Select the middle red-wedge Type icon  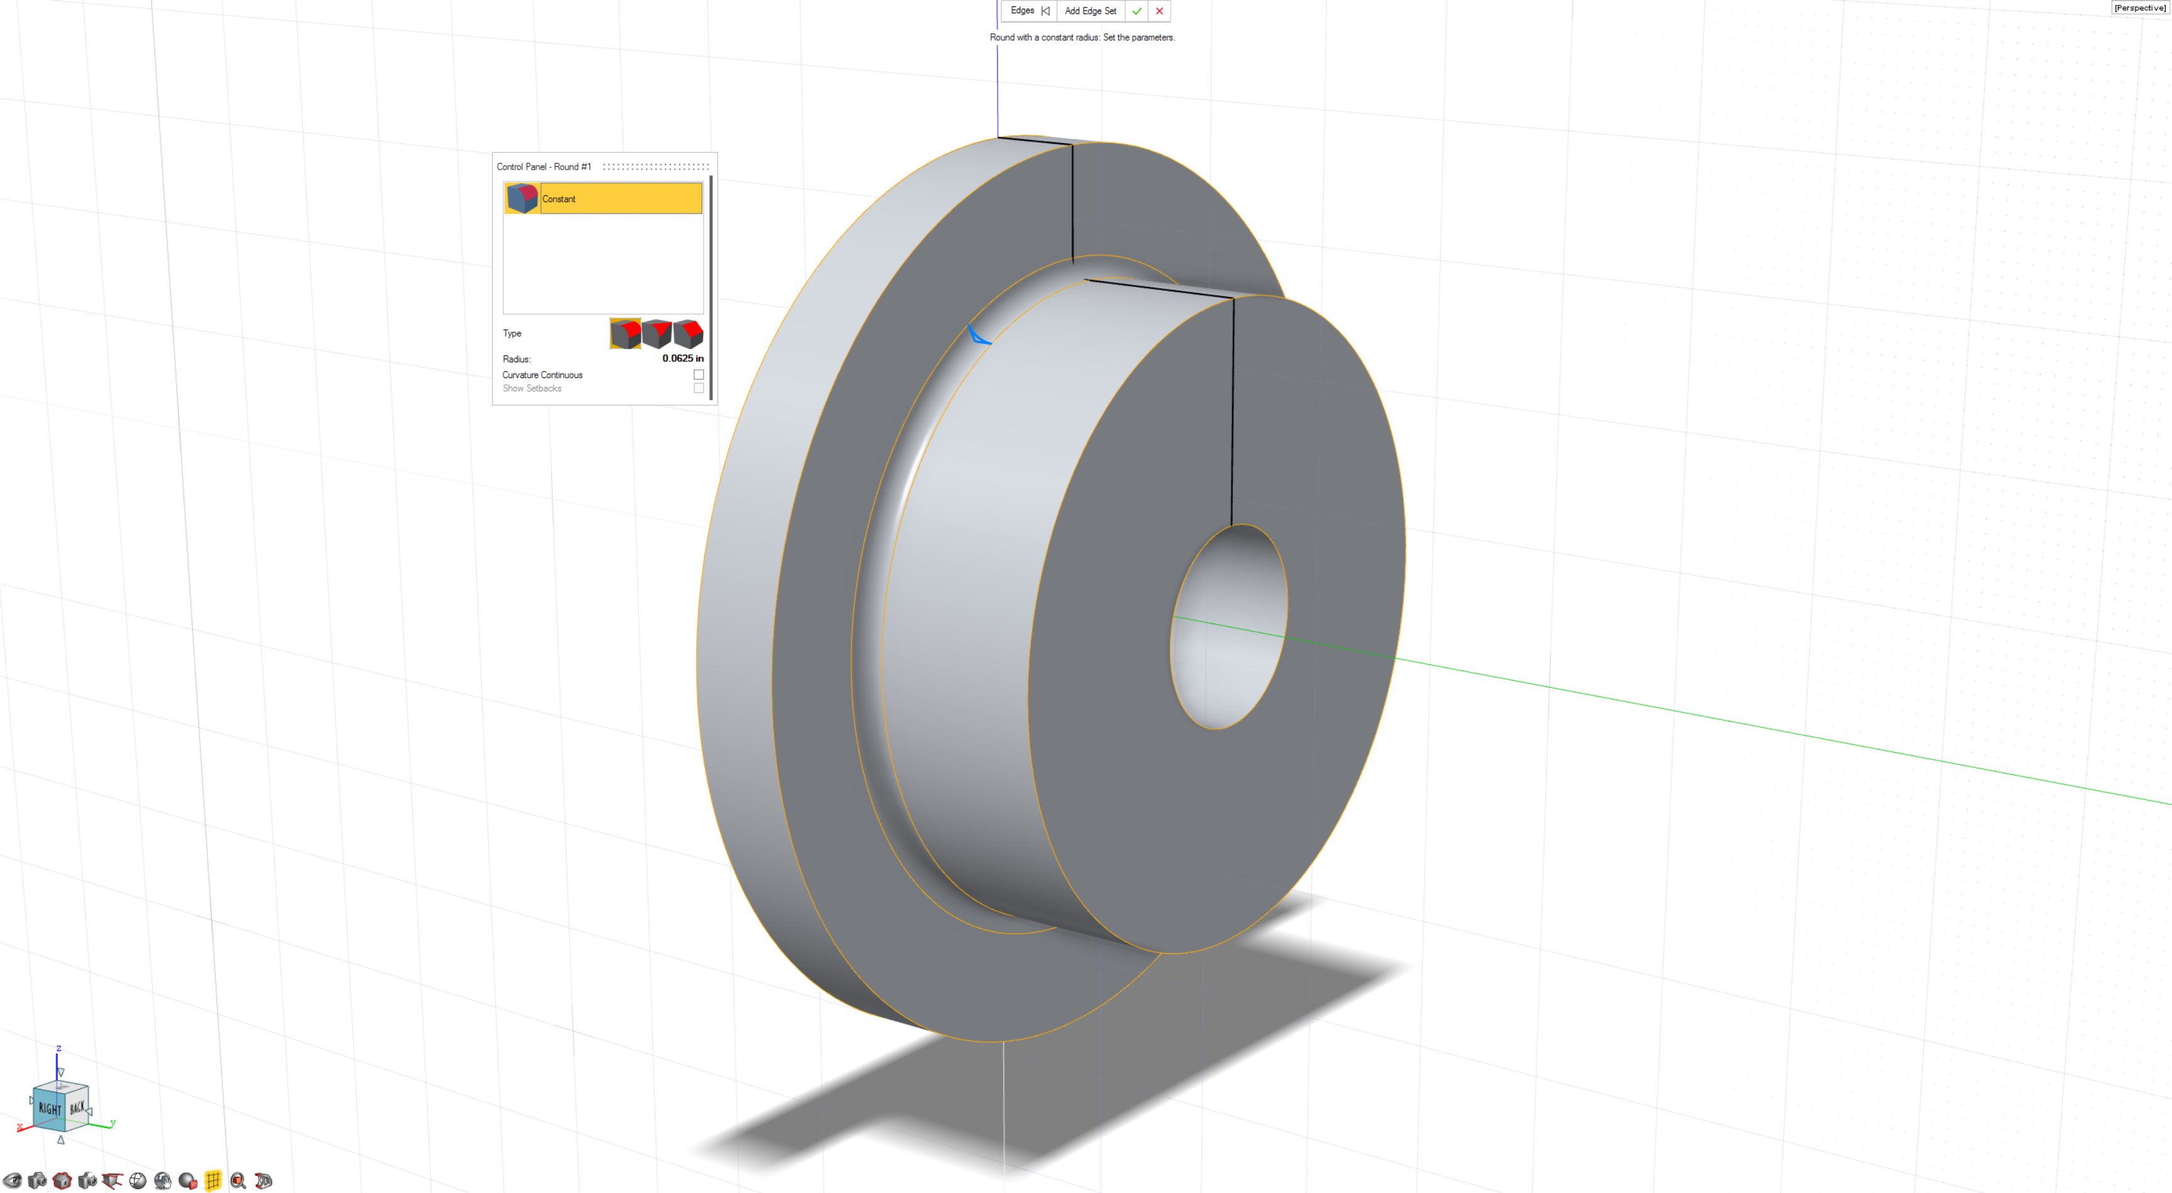pos(657,333)
